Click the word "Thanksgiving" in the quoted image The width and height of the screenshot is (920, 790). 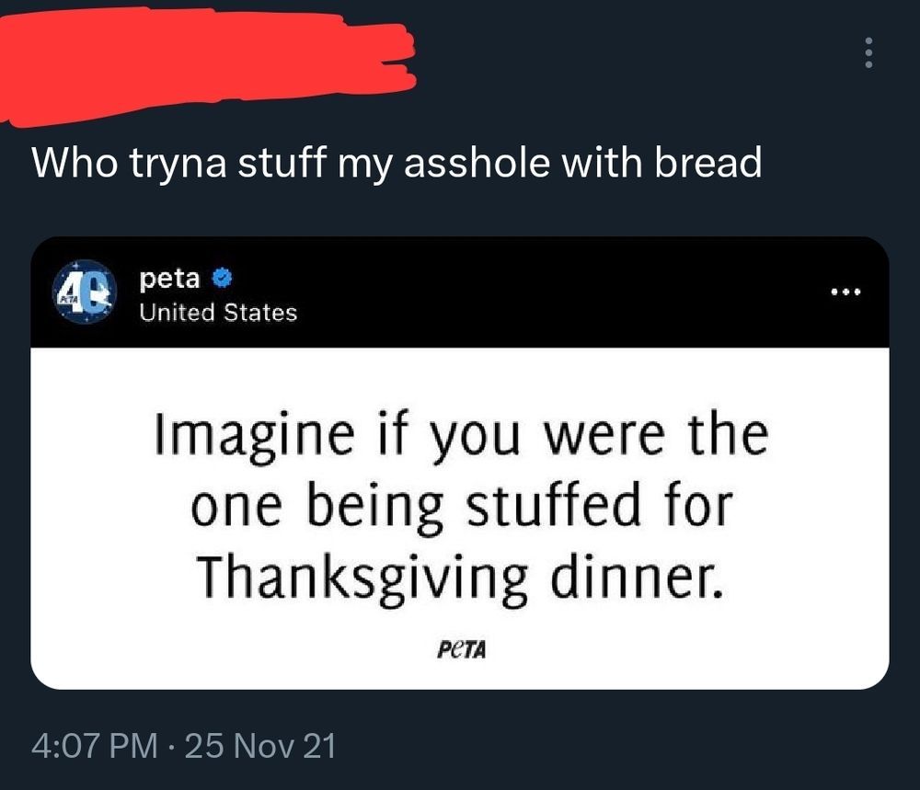point(362,576)
